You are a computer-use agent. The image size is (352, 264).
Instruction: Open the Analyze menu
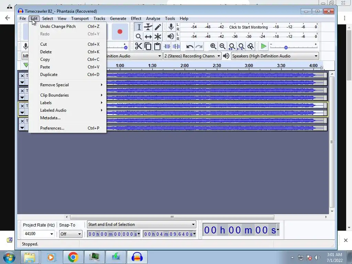click(x=153, y=19)
